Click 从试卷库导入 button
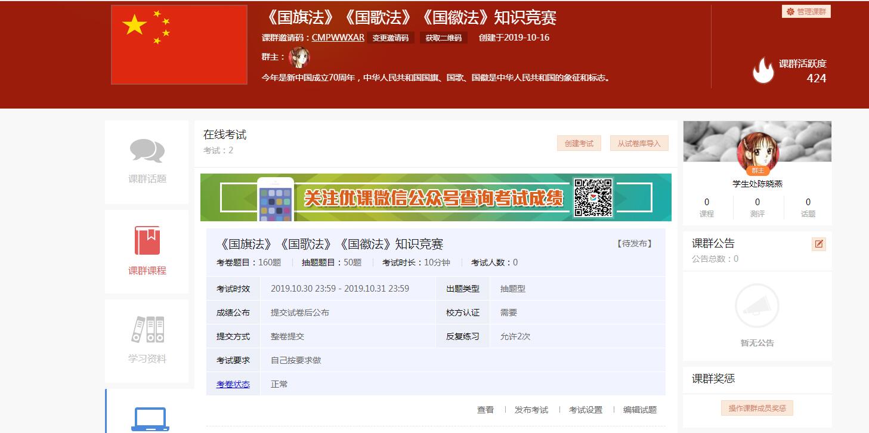Viewport: 869px width, 433px height. click(x=639, y=143)
